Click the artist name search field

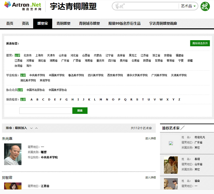tap(46, 110)
